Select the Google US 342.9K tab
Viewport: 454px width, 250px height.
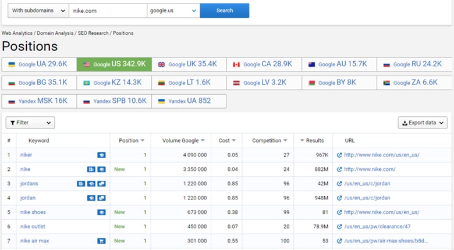[114, 64]
